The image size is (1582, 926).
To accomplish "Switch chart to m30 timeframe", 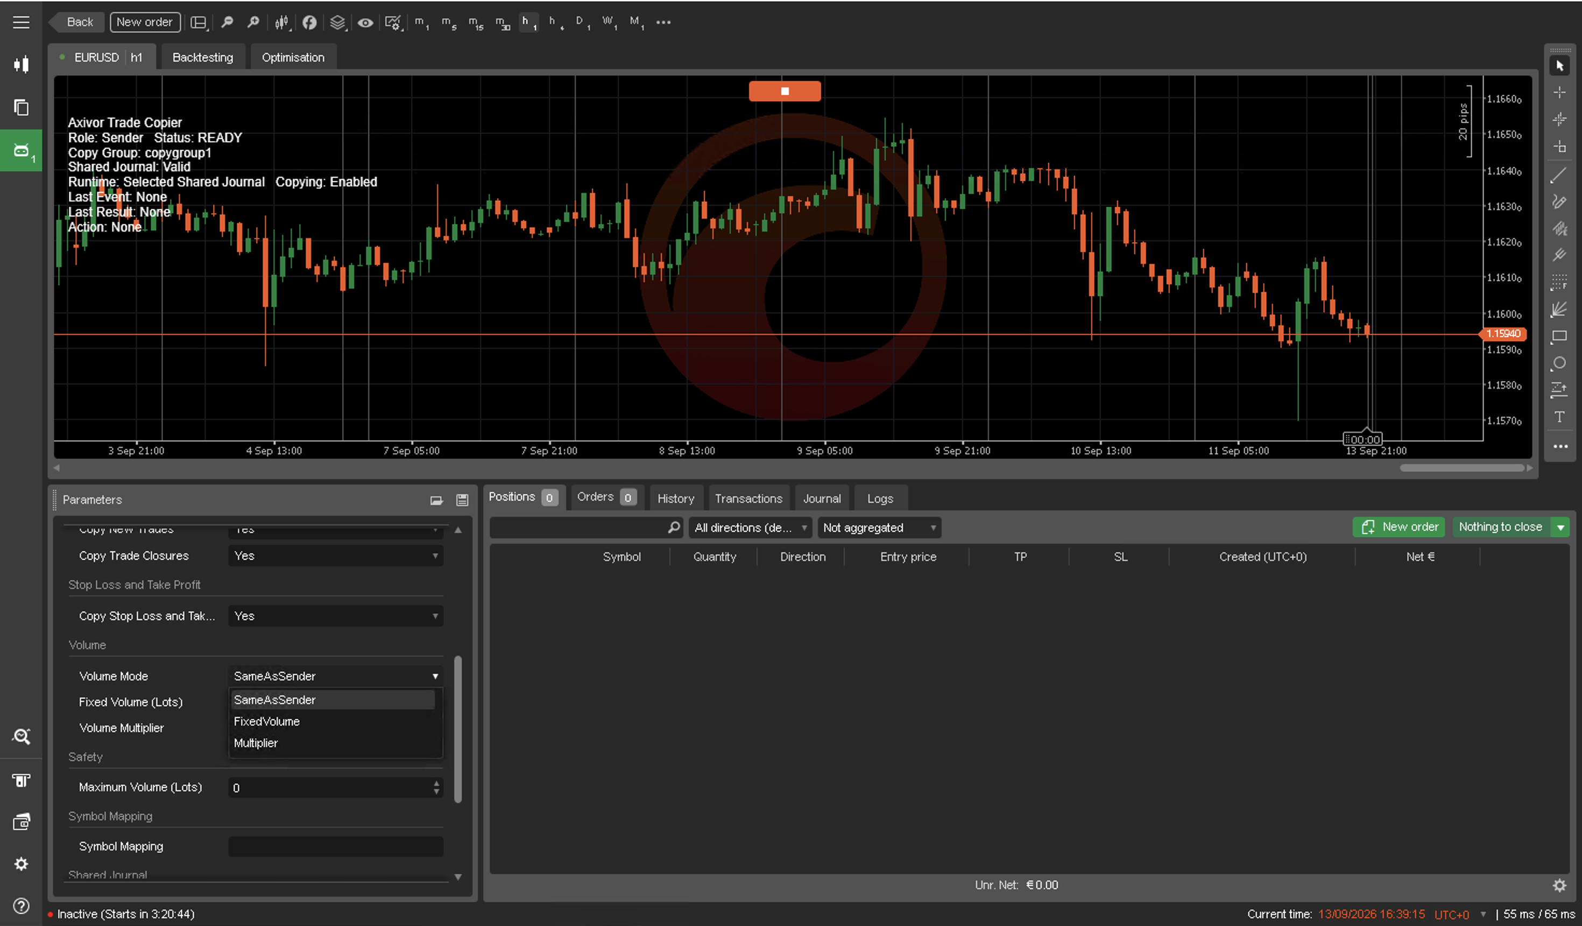I will (x=502, y=23).
